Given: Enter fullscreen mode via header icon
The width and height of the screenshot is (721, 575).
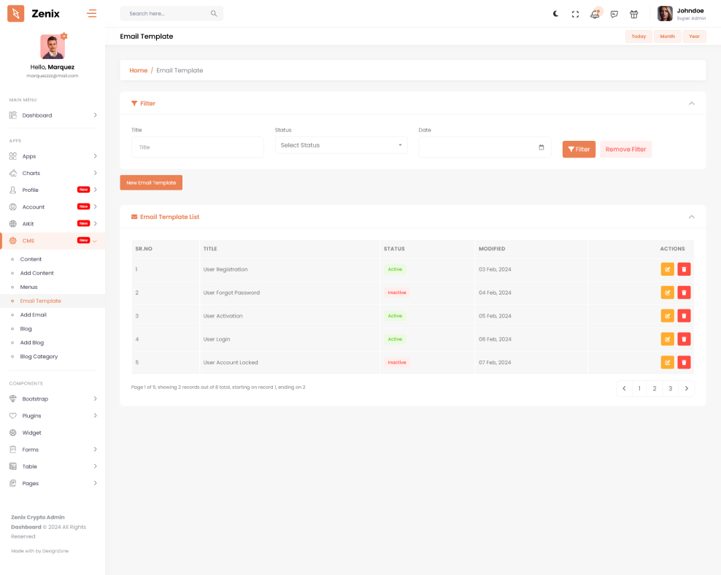Looking at the screenshot, I should tap(575, 14).
